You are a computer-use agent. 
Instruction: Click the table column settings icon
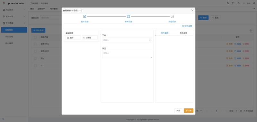[251, 30]
